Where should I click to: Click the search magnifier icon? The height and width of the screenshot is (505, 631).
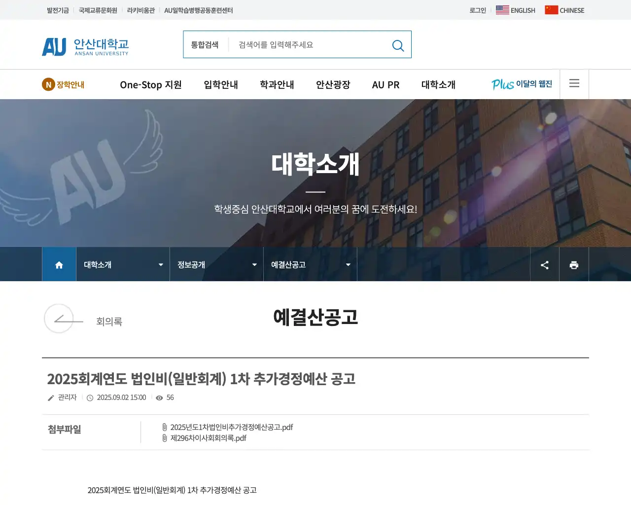coord(398,45)
